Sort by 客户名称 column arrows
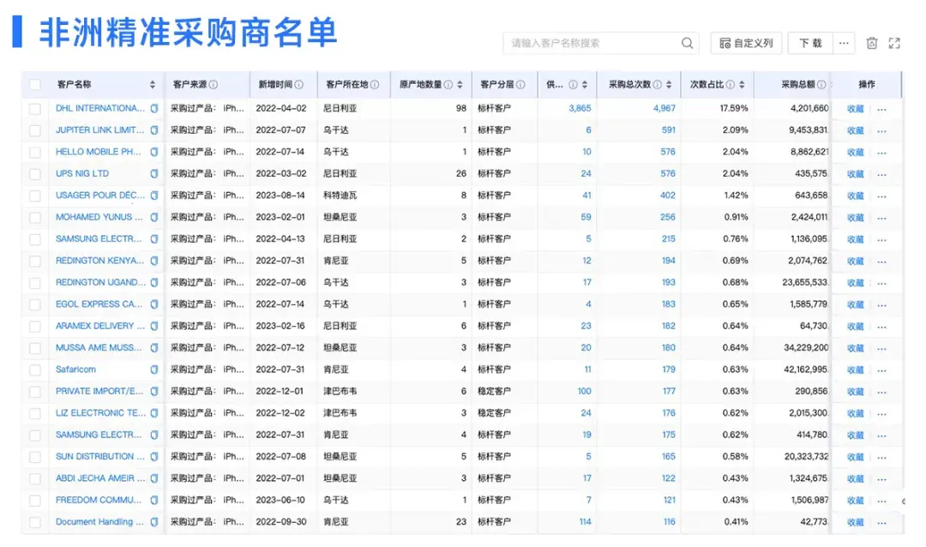Viewport: 926px width, 547px height. tap(153, 85)
